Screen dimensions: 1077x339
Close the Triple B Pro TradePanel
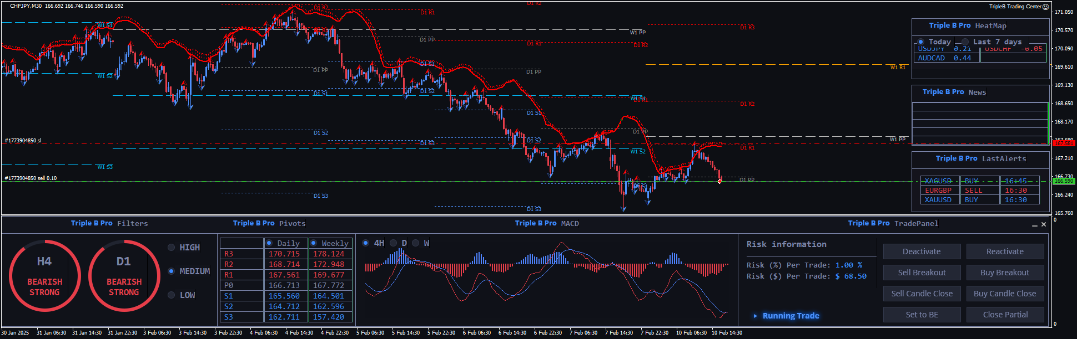1044,224
